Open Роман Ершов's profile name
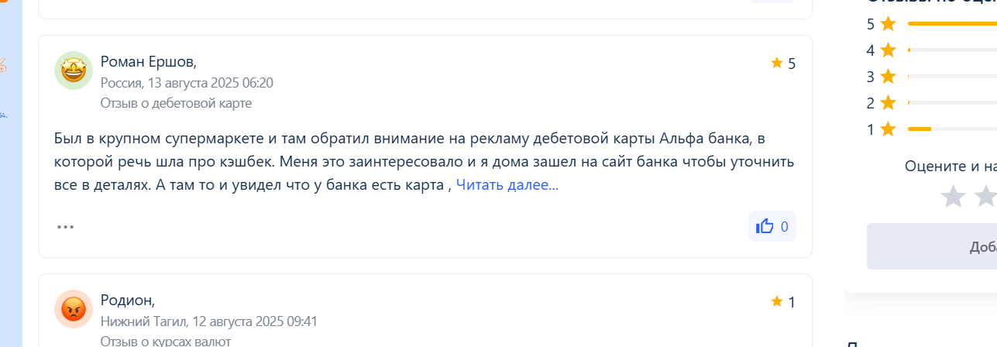Image resolution: width=997 pixels, height=347 pixels. point(149,62)
